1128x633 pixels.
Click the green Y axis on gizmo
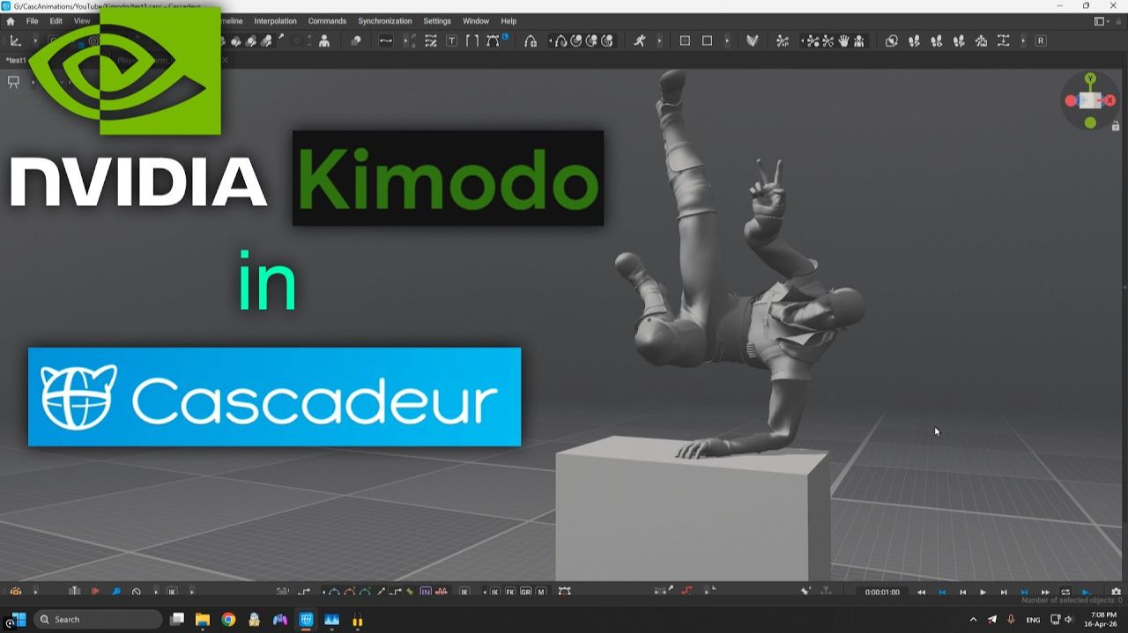tap(1091, 78)
